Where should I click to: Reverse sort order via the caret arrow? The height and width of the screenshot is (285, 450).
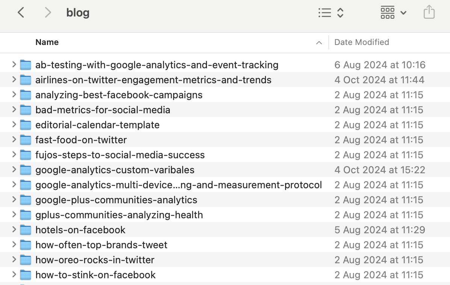tap(319, 43)
